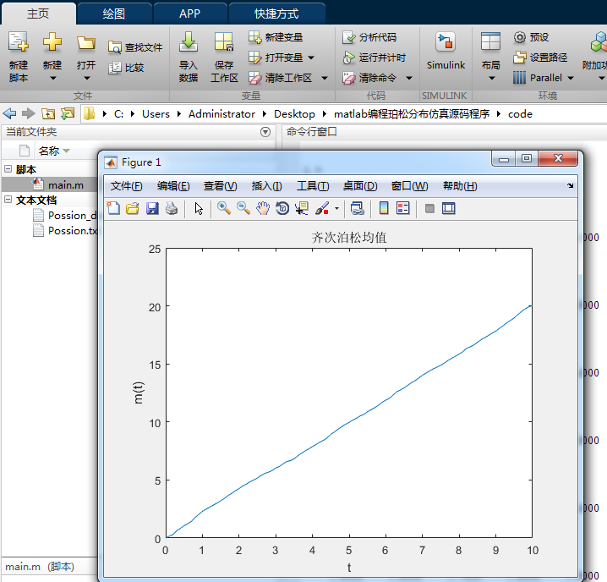Image resolution: width=607 pixels, height=582 pixels.
Task: Click Hide Plot Tools icon
Action: (x=429, y=208)
